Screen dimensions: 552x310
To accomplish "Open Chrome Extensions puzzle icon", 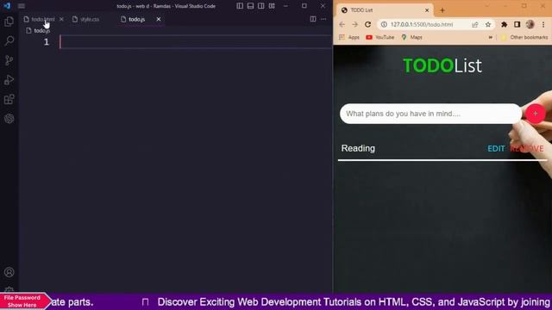I will point(504,24).
